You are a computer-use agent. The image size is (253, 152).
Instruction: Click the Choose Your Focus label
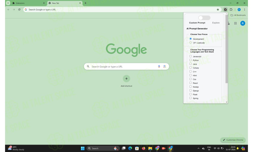[199, 34]
